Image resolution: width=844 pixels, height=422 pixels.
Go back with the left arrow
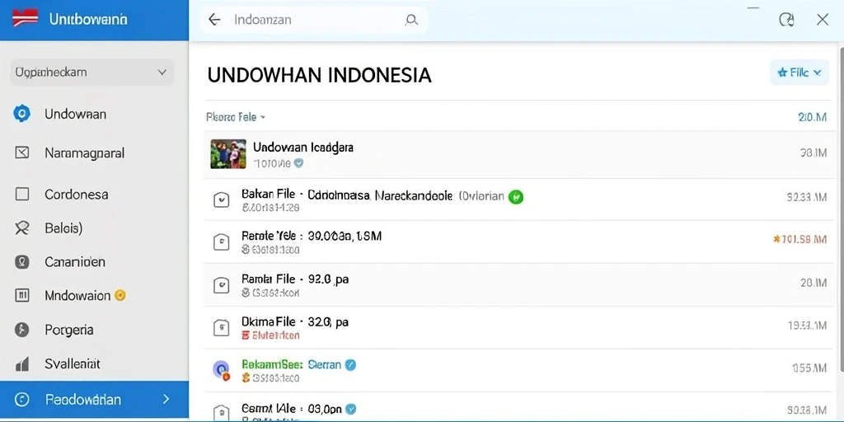[x=214, y=20]
